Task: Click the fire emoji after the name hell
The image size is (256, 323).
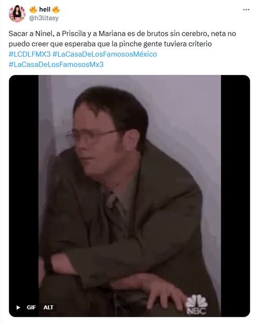Action: pos(56,9)
